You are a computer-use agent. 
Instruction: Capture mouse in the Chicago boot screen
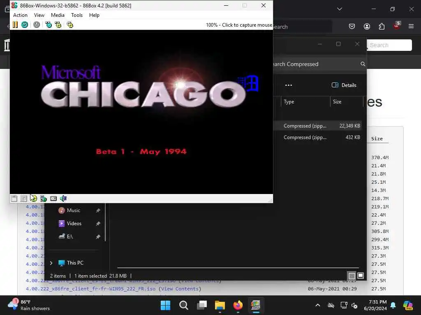pos(141,112)
